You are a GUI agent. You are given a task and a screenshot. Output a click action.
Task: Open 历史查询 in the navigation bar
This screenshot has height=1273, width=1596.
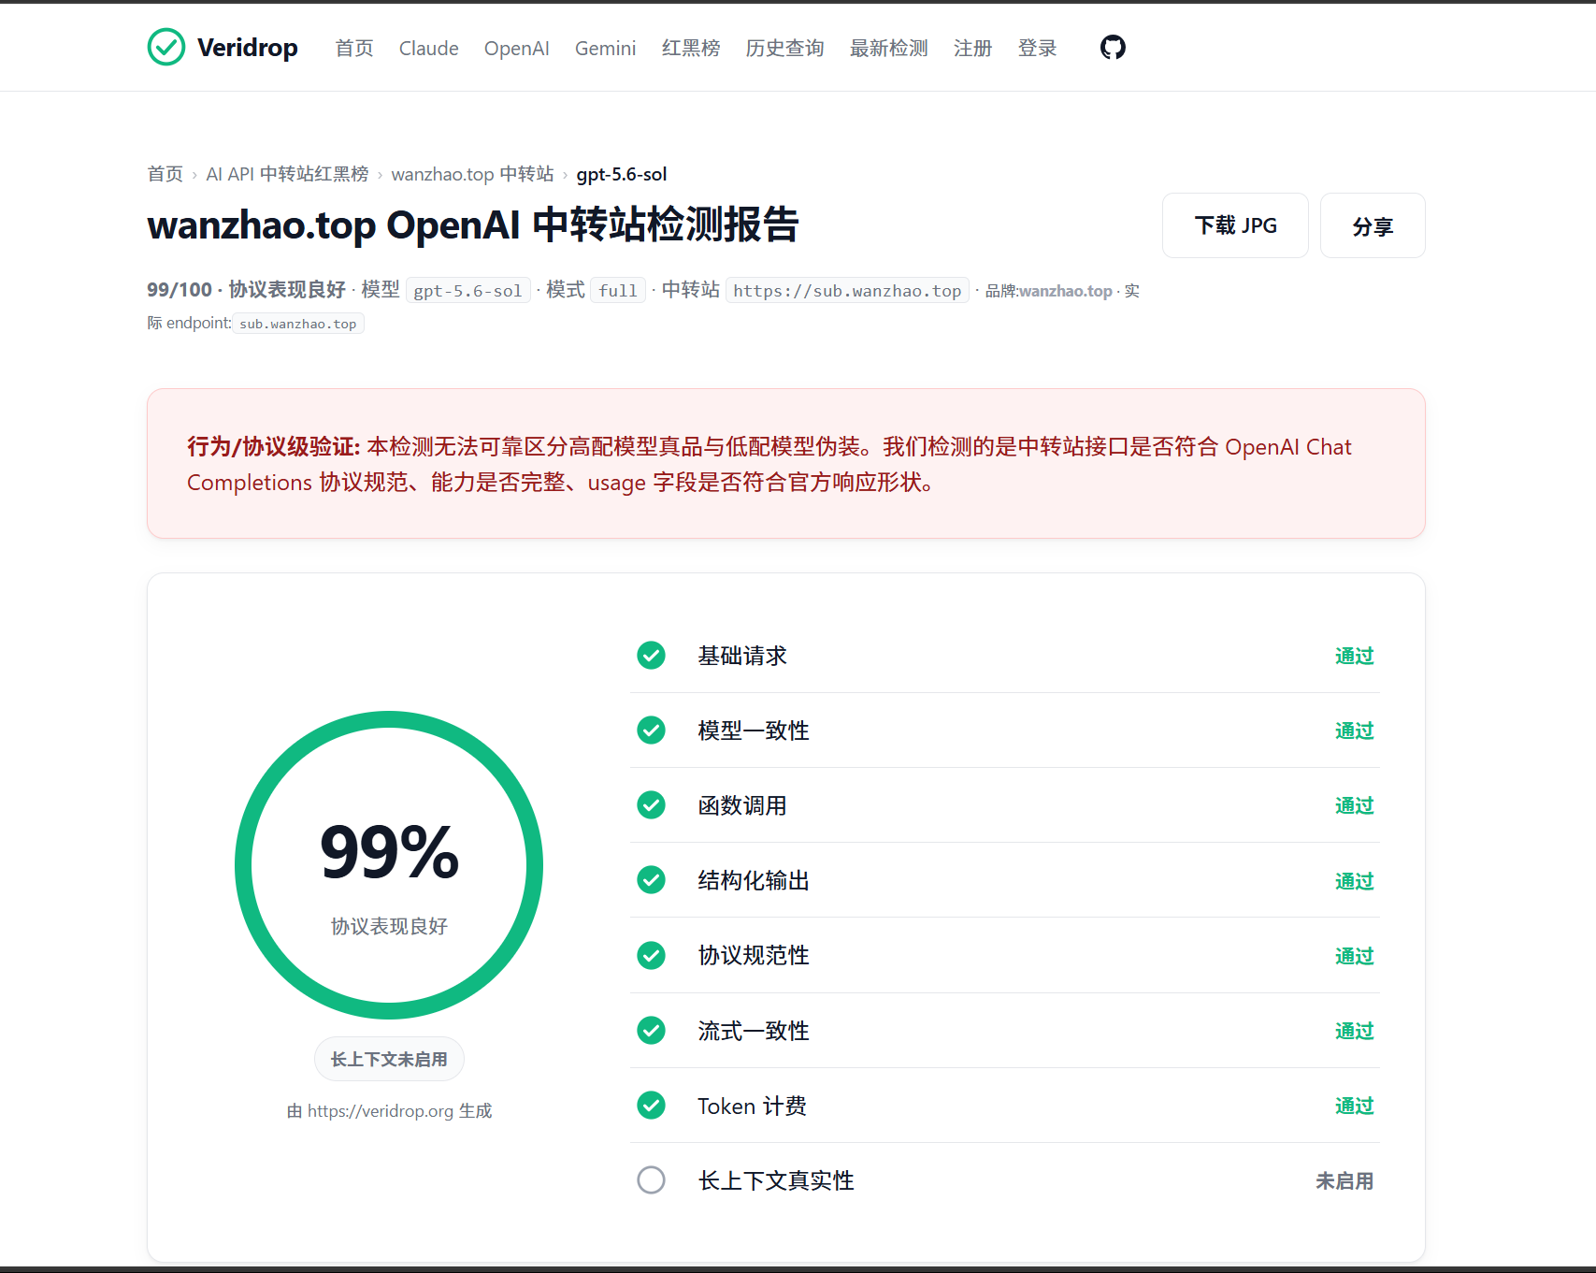[784, 48]
